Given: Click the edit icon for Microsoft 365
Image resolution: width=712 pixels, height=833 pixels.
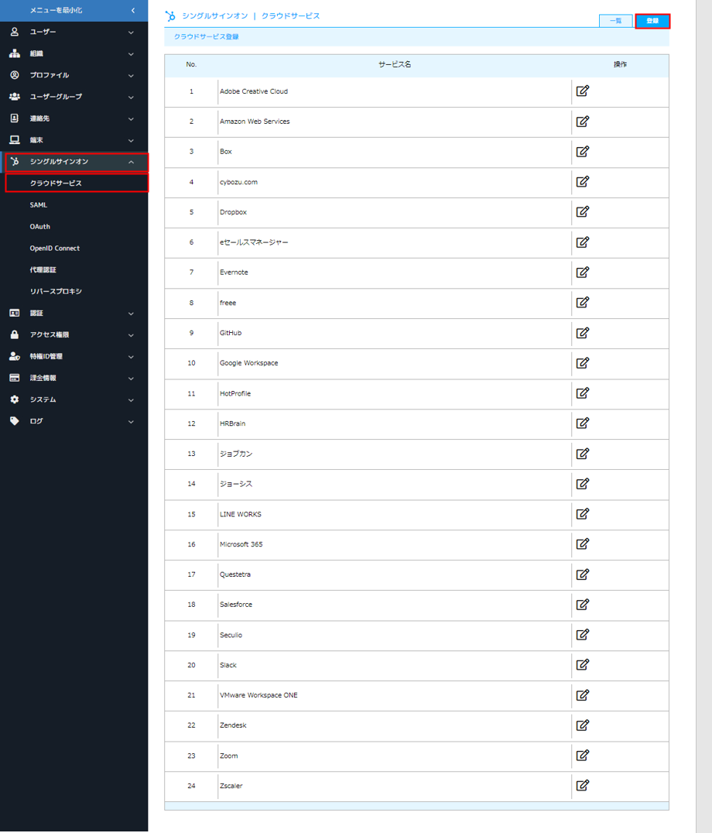Looking at the screenshot, I should pyautogui.click(x=583, y=544).
